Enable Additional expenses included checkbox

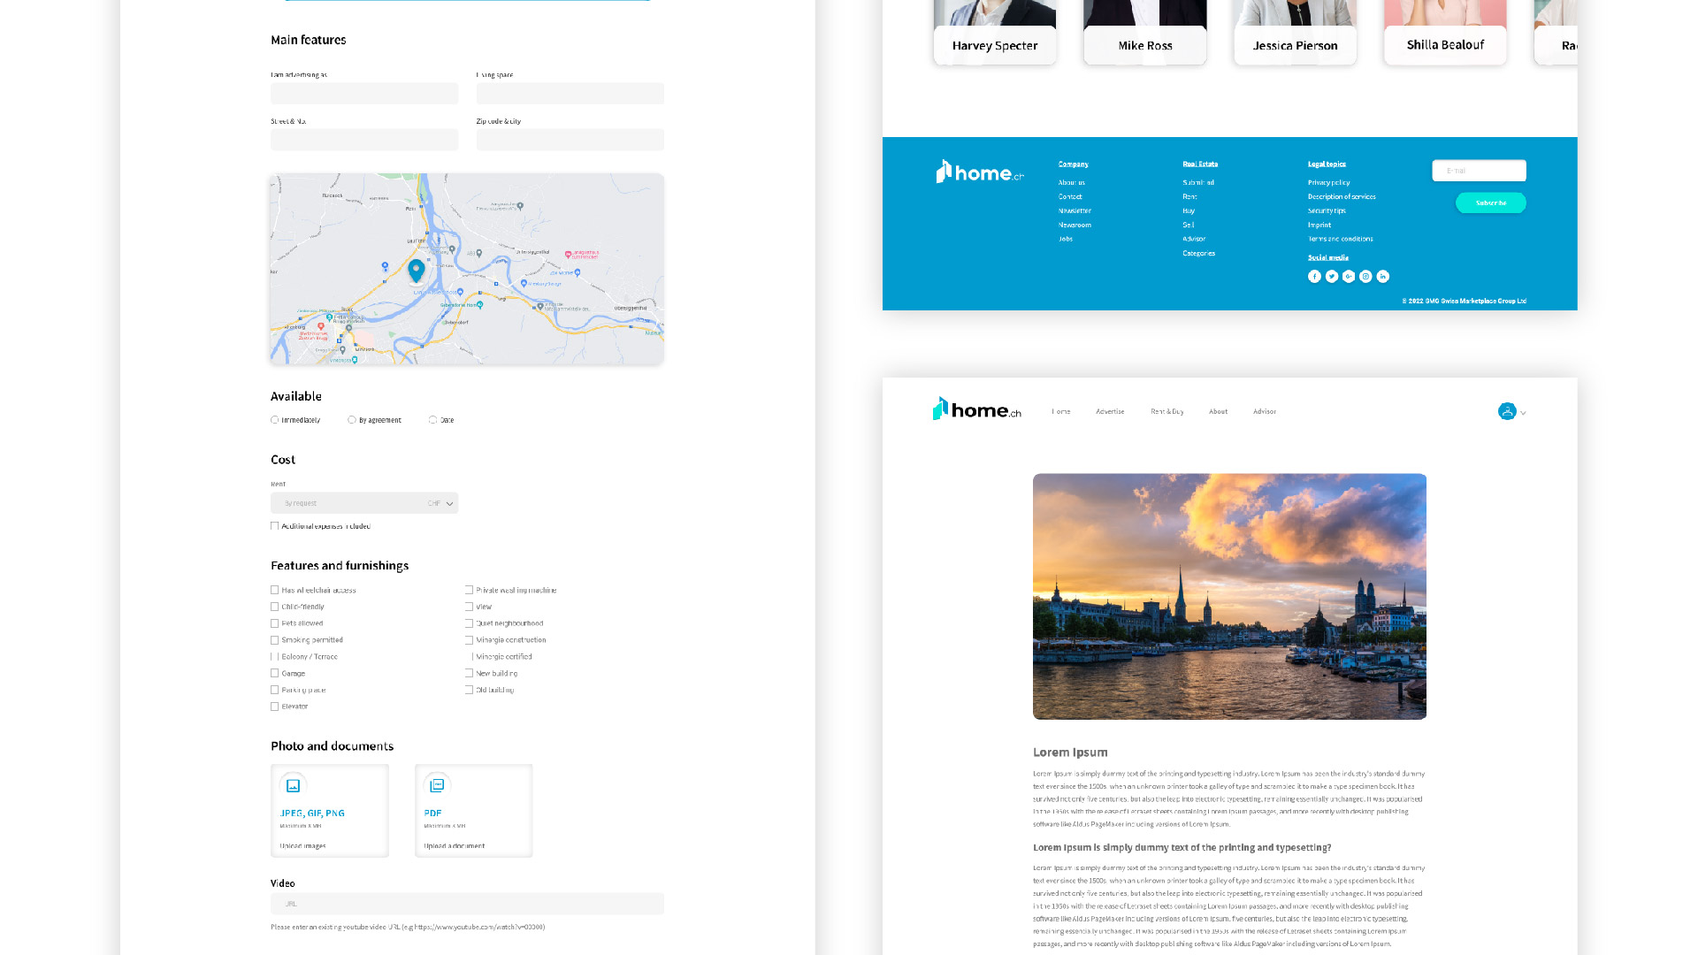[275, 526]
